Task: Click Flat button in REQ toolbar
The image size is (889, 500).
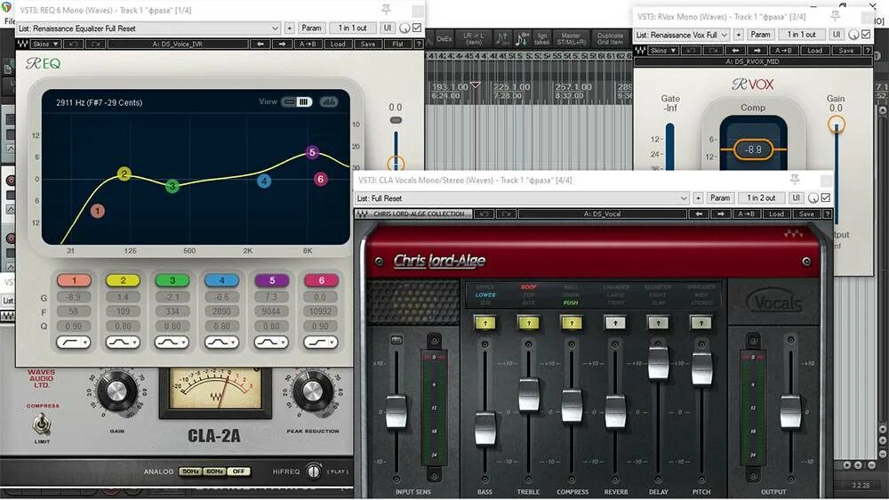Action: click(x=398, y=44)
